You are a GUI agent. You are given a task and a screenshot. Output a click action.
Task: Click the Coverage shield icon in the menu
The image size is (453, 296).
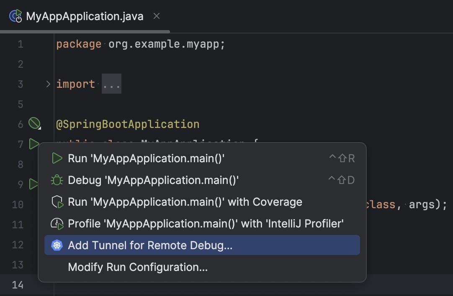(x=57, y=202)
